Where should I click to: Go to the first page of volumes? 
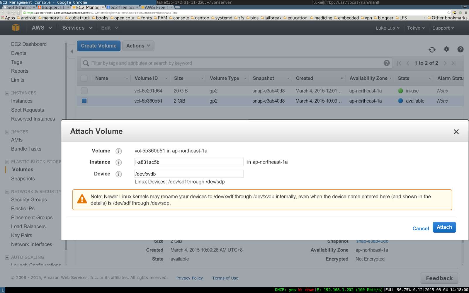point(399,63)
